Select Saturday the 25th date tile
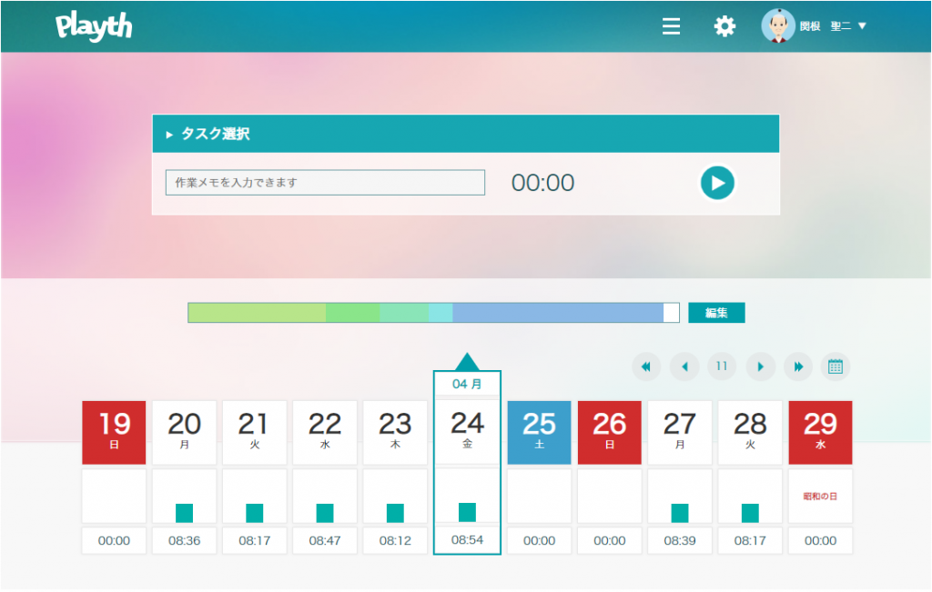This screenshot has width=932, height=592. point(539,432)
